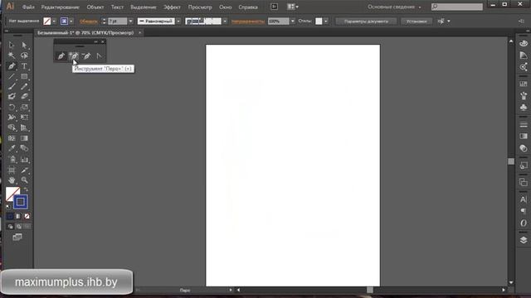Screen dimensions: 531x298
Task: Open graphic style dropdown
Action: tap(326, 22)
